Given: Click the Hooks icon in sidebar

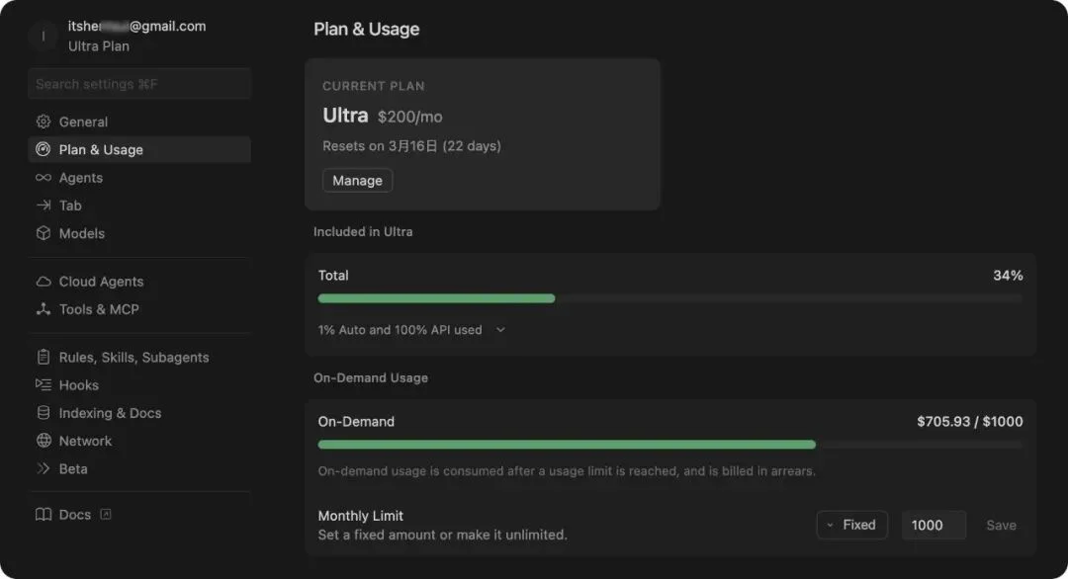Looking at the screenshot, I should click(x=44, y=385).
